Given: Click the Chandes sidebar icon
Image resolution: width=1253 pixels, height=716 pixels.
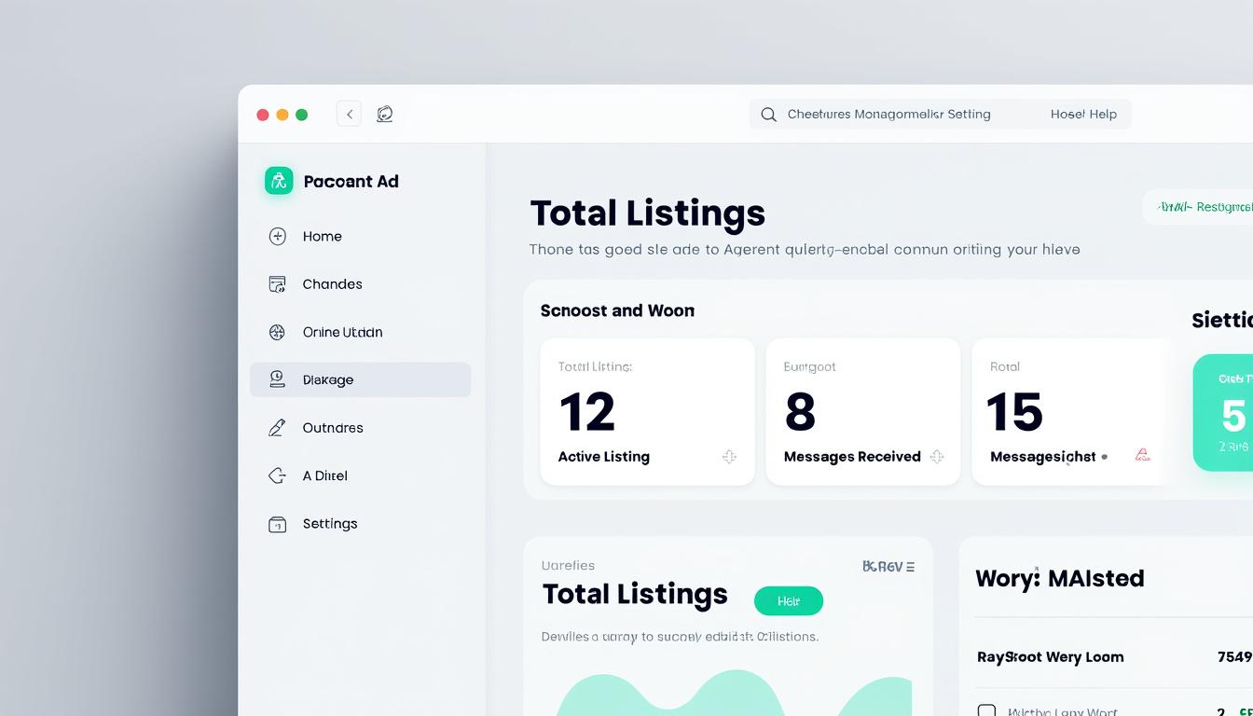Looking at the screenshot, I should 277,284.
